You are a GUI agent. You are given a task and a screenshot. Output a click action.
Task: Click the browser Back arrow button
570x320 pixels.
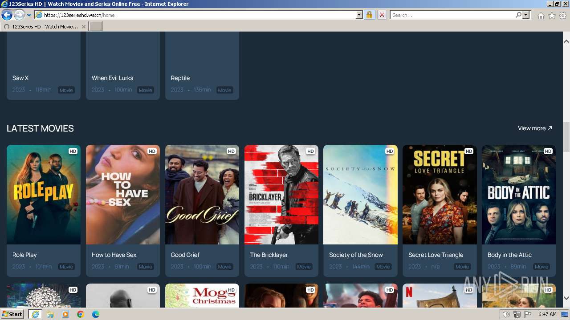click(x=7, y=15)
